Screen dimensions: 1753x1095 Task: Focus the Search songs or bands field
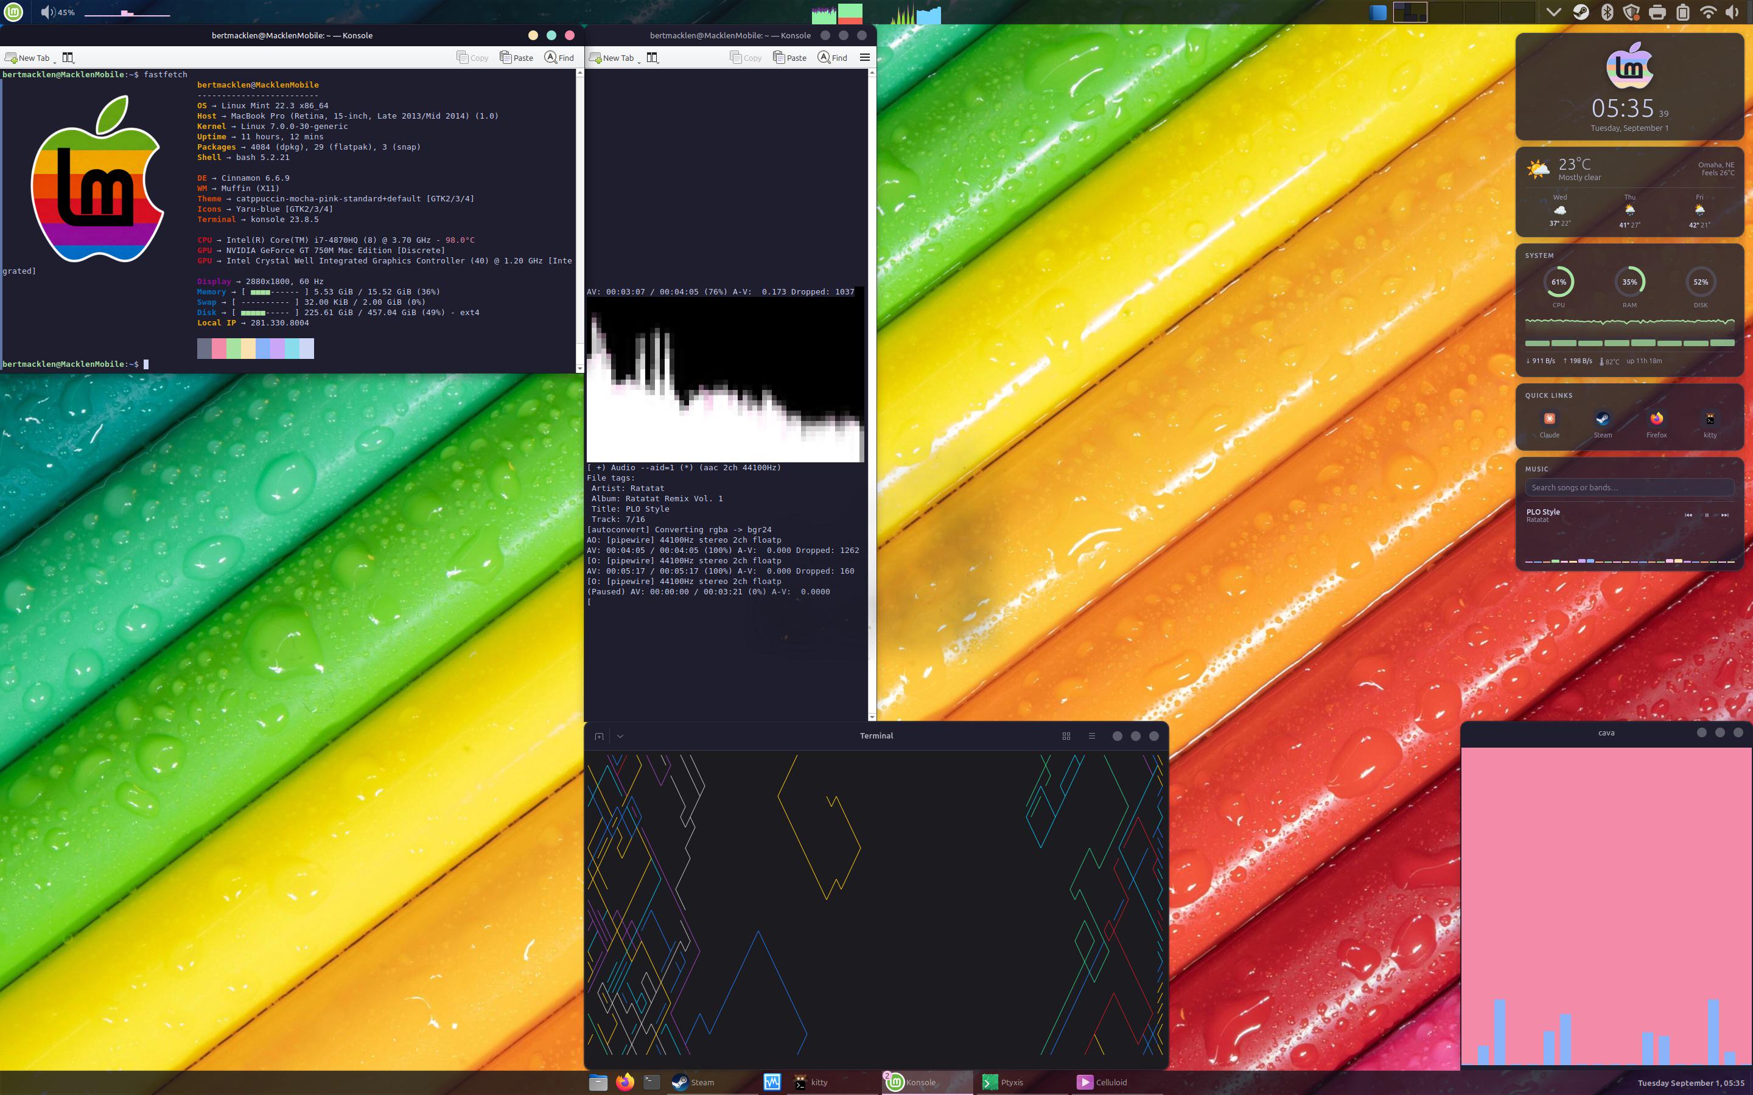(x=1629, y=487)
